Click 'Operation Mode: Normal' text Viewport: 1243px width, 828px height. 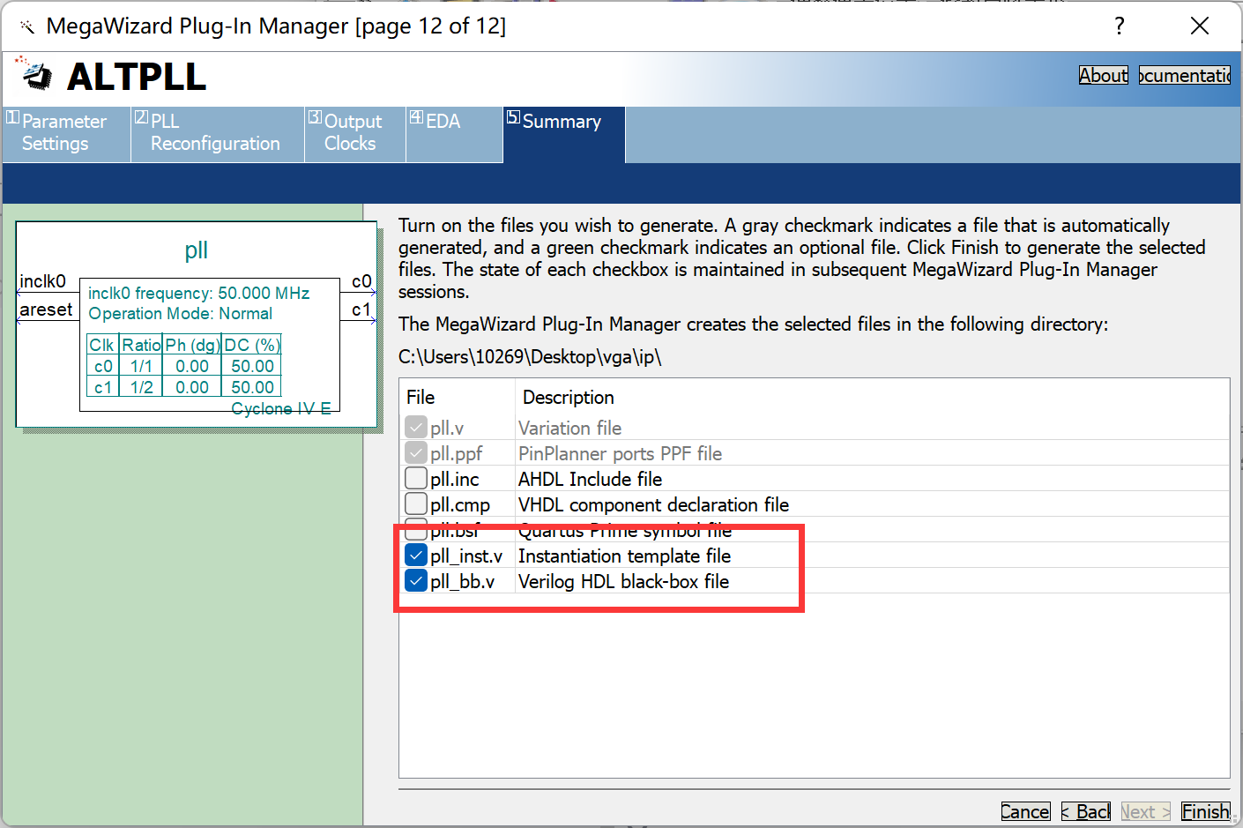pyautogui.click(x=181, y=314)
